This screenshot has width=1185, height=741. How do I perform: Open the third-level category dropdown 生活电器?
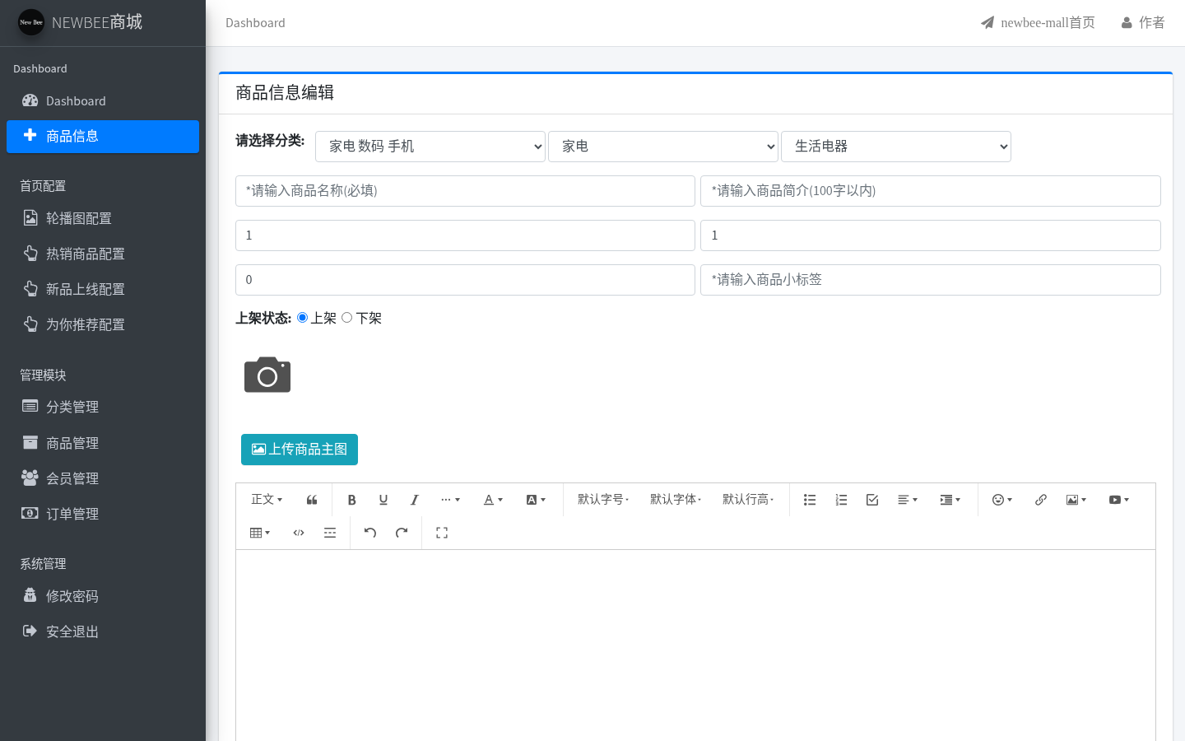[x=896, y=147]
